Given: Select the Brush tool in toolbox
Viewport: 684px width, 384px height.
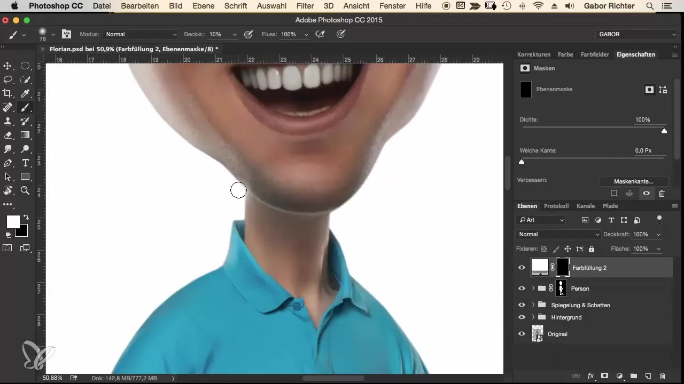Looking at the screenshot, I should coord(25,107).
